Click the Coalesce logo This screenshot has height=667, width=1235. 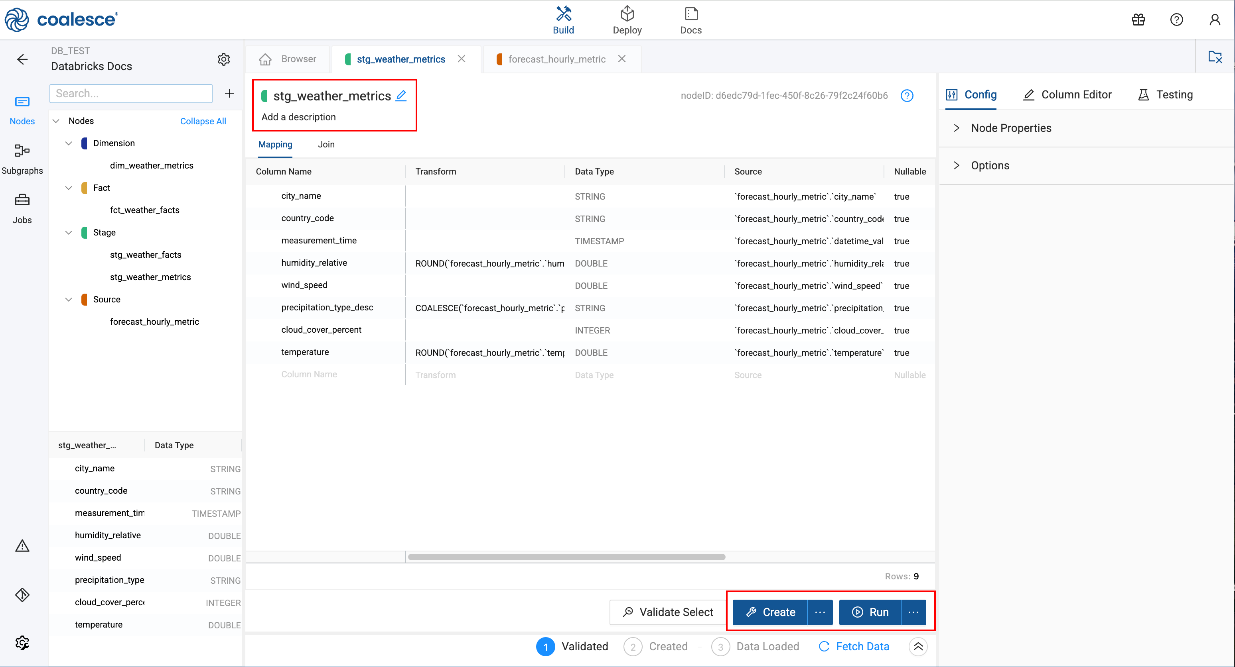pyautogui.click(x=61, y=20)
